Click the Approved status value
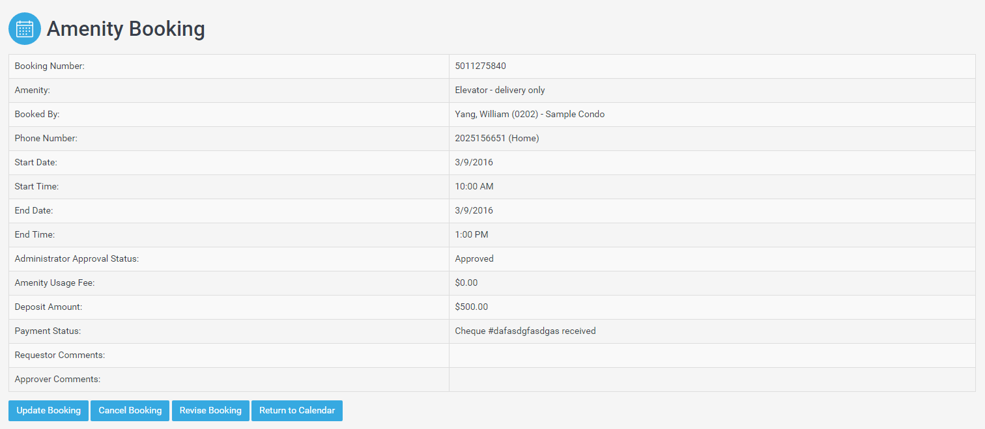985x429 pixels. click(x=474, y=258)
